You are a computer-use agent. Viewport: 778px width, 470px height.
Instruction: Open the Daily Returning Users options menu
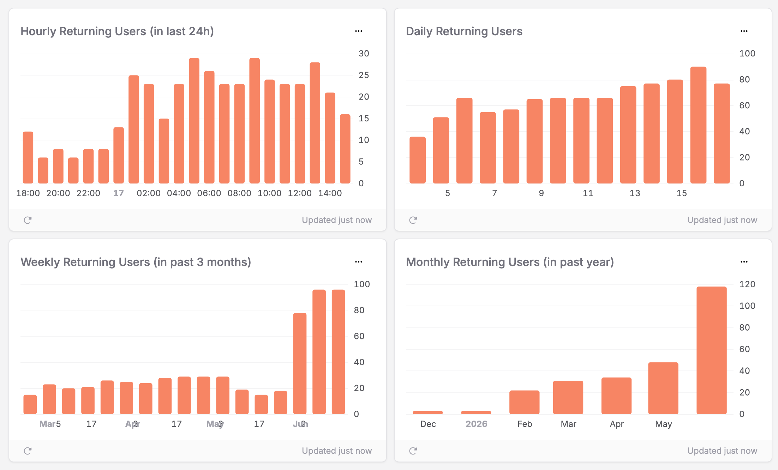pos(744,31)
